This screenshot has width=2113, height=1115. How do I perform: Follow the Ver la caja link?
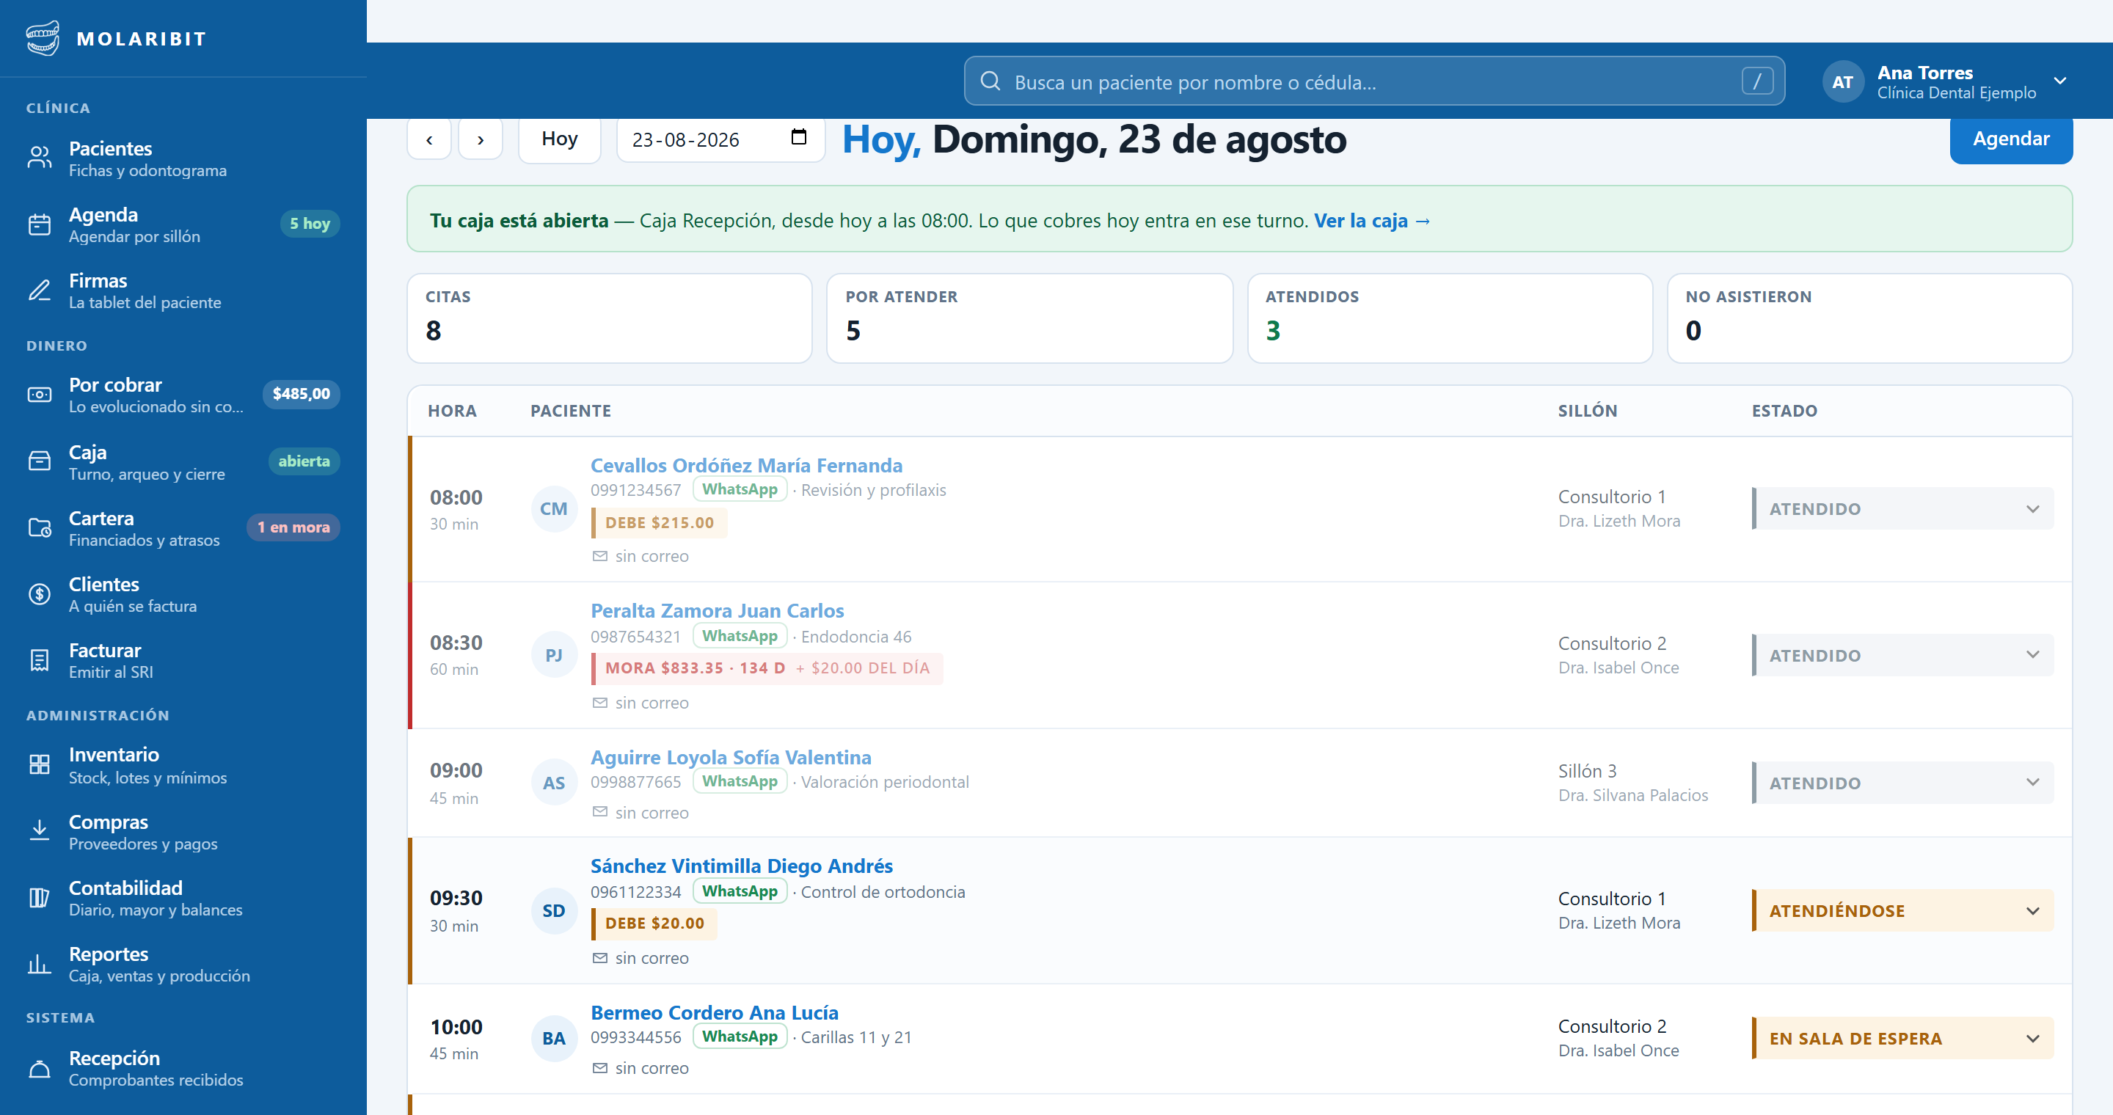(x=1371, y=221)
